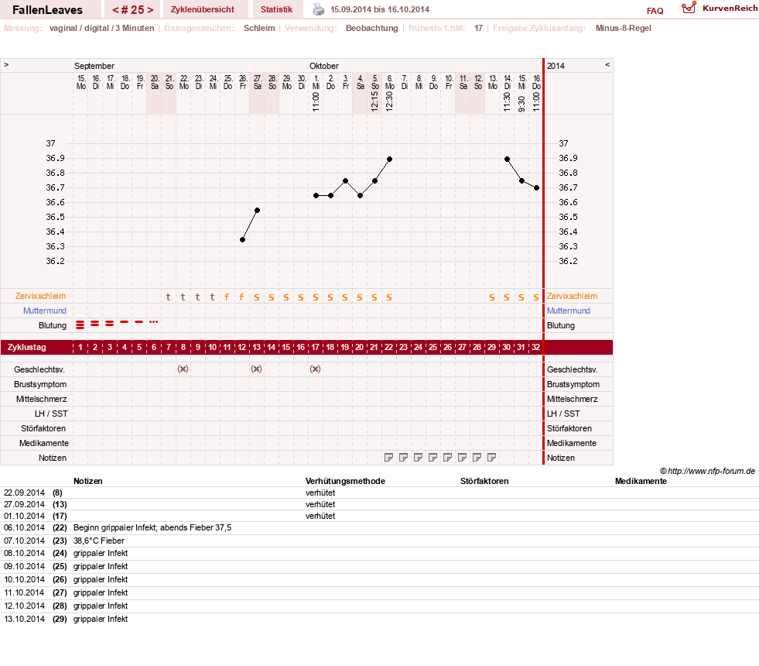
Task: Click right Zervixschleim row label
Action: [573, 296]
